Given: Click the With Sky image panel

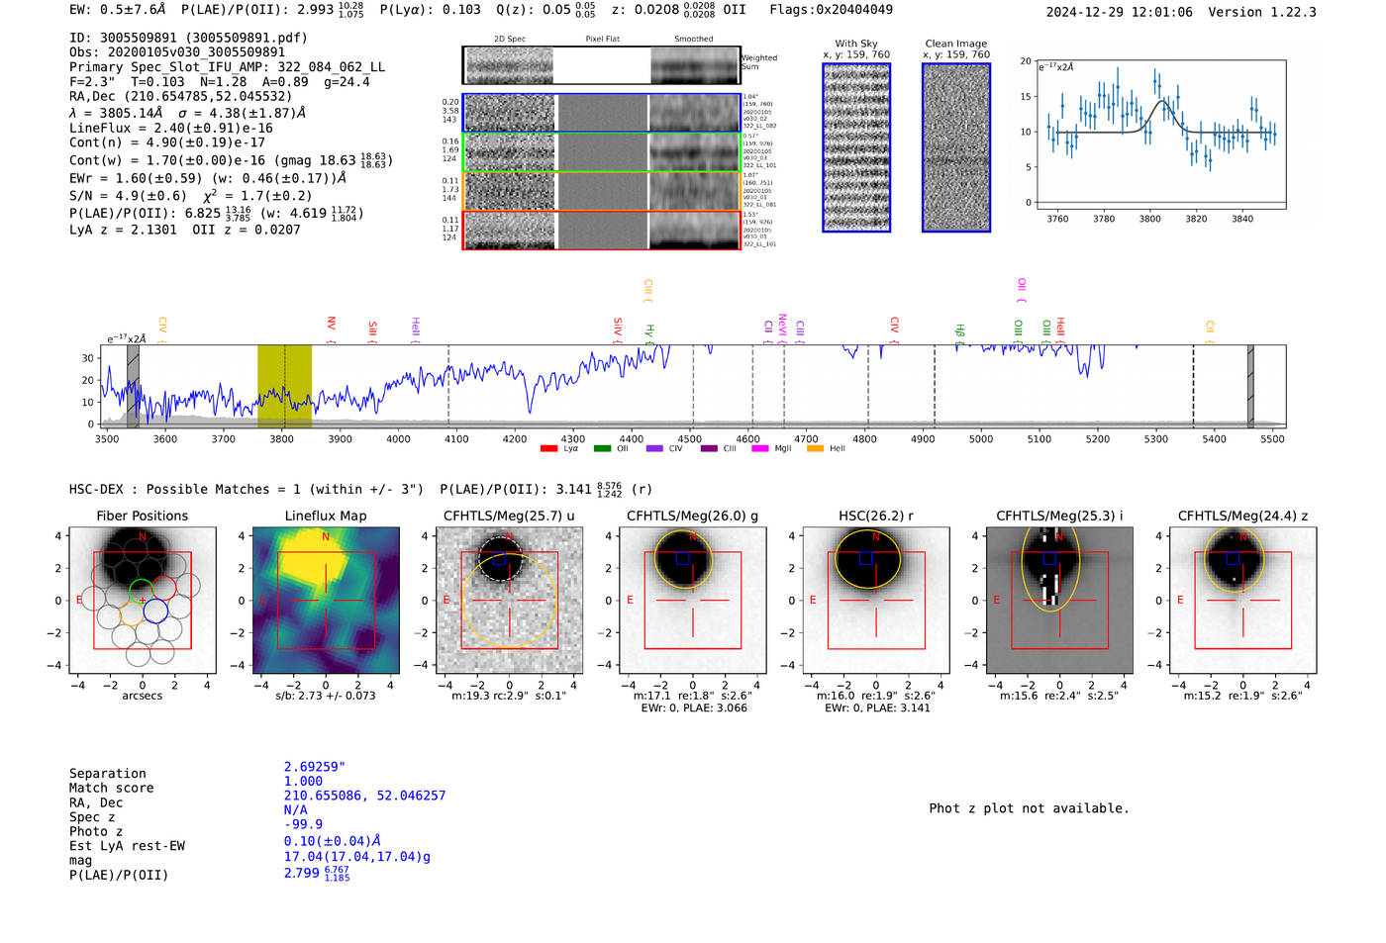Looking at the screenshot, I should (856, 147).
